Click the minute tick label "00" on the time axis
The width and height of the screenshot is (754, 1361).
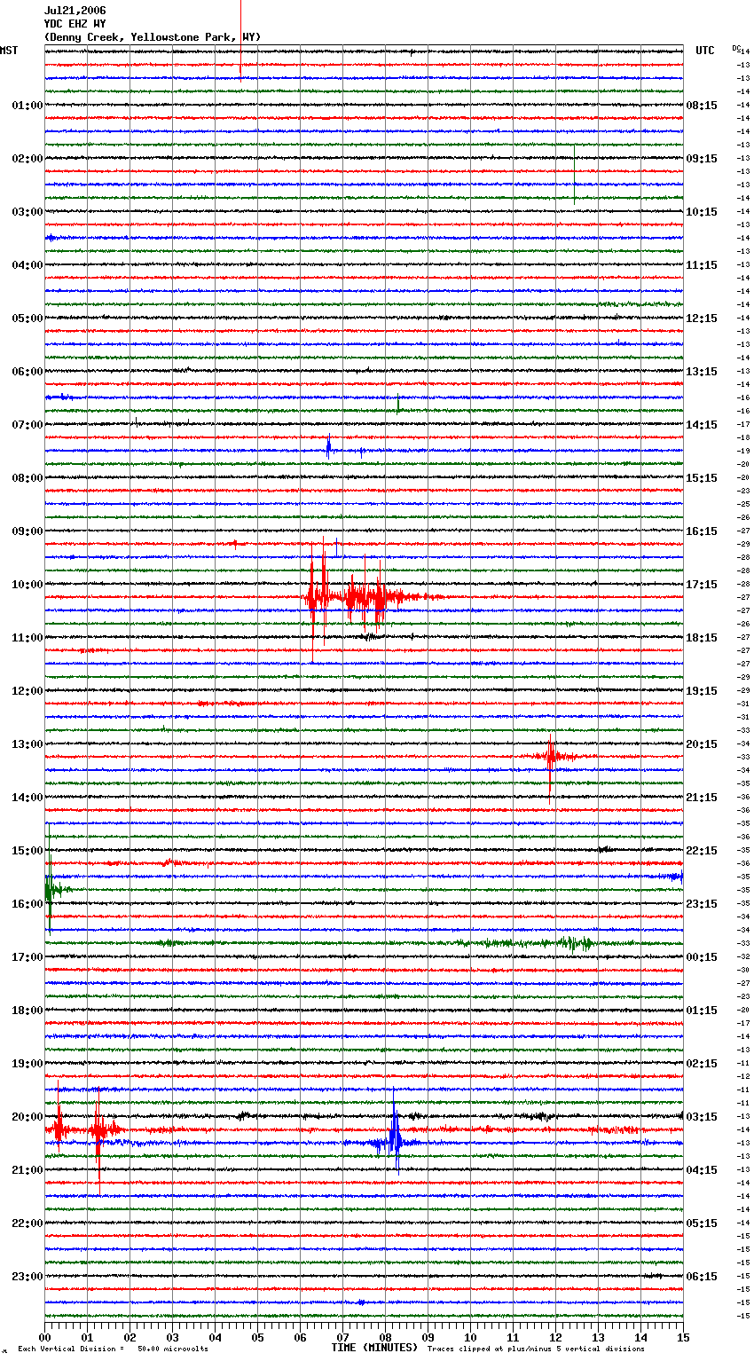click(x=44, y=1337)
